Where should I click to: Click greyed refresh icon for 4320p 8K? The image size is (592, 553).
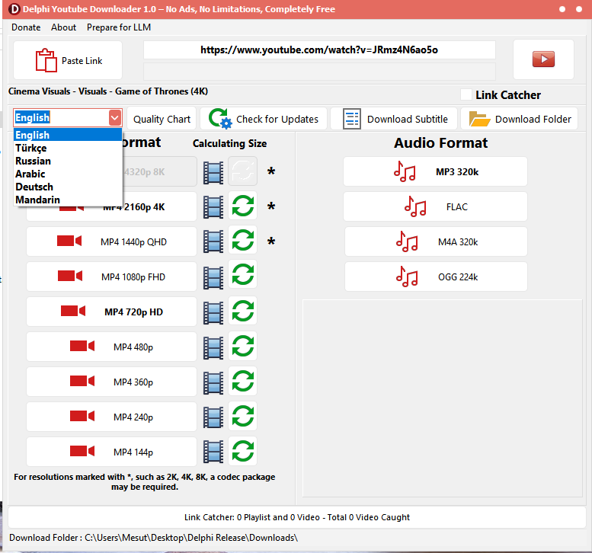[243, 171]
